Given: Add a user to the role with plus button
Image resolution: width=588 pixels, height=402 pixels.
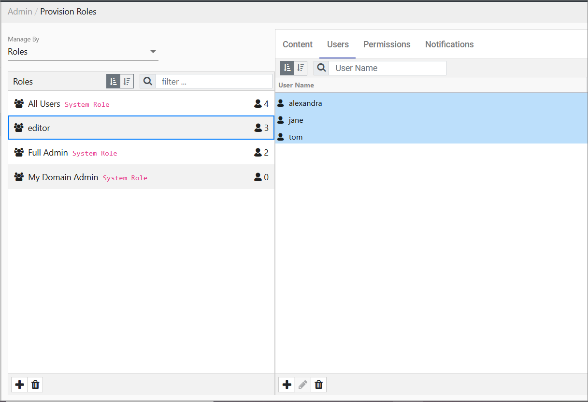Looking at the screenshot, I should click(287, 385).
